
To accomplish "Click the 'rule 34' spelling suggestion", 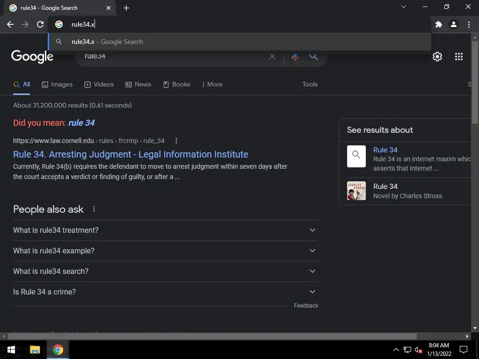I will coord(81,123).
